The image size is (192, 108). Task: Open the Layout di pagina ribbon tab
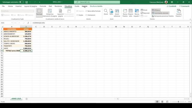tap(31, 6)
